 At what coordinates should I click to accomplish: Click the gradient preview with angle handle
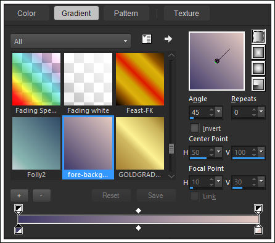point(216,61)
